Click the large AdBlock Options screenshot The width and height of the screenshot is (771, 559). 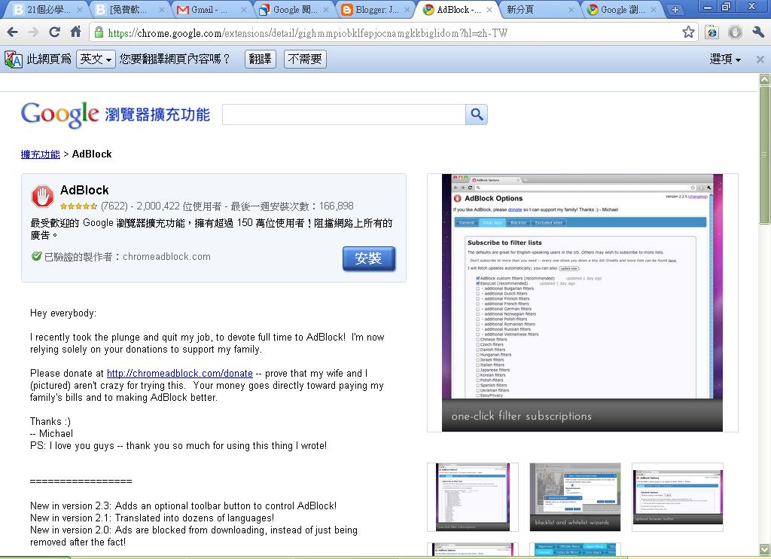click(582, 303)
